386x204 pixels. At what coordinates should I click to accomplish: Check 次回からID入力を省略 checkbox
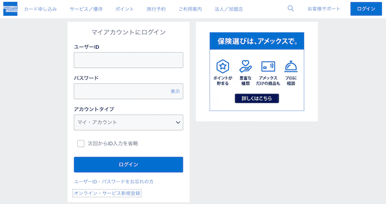click(81, 143)
